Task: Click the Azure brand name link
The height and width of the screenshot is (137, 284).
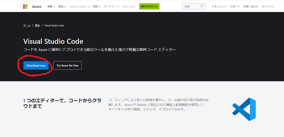Action: (37, 6)
